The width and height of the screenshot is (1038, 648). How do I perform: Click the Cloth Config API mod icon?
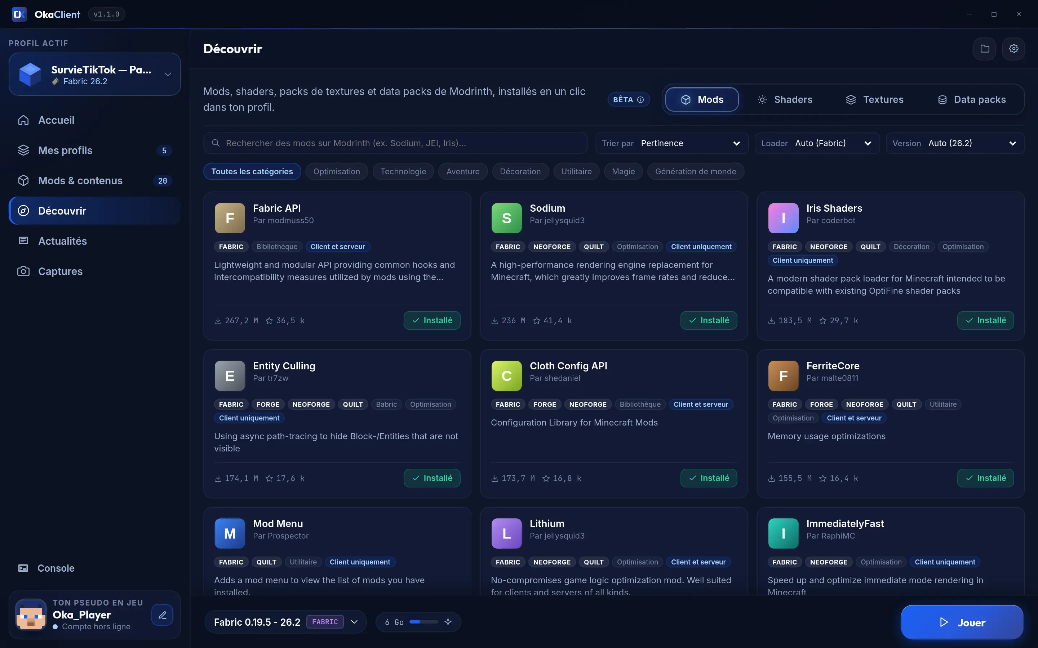click(506, 376)
